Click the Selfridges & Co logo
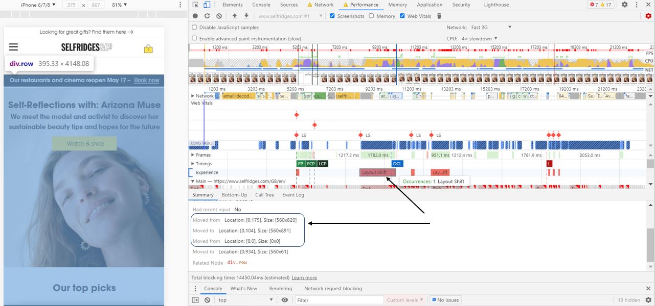 click(86, 47)
